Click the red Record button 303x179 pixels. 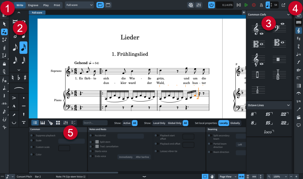pos(254,5)
